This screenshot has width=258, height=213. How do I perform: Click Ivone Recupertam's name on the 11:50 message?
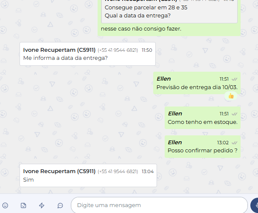(x=59, y=50)
